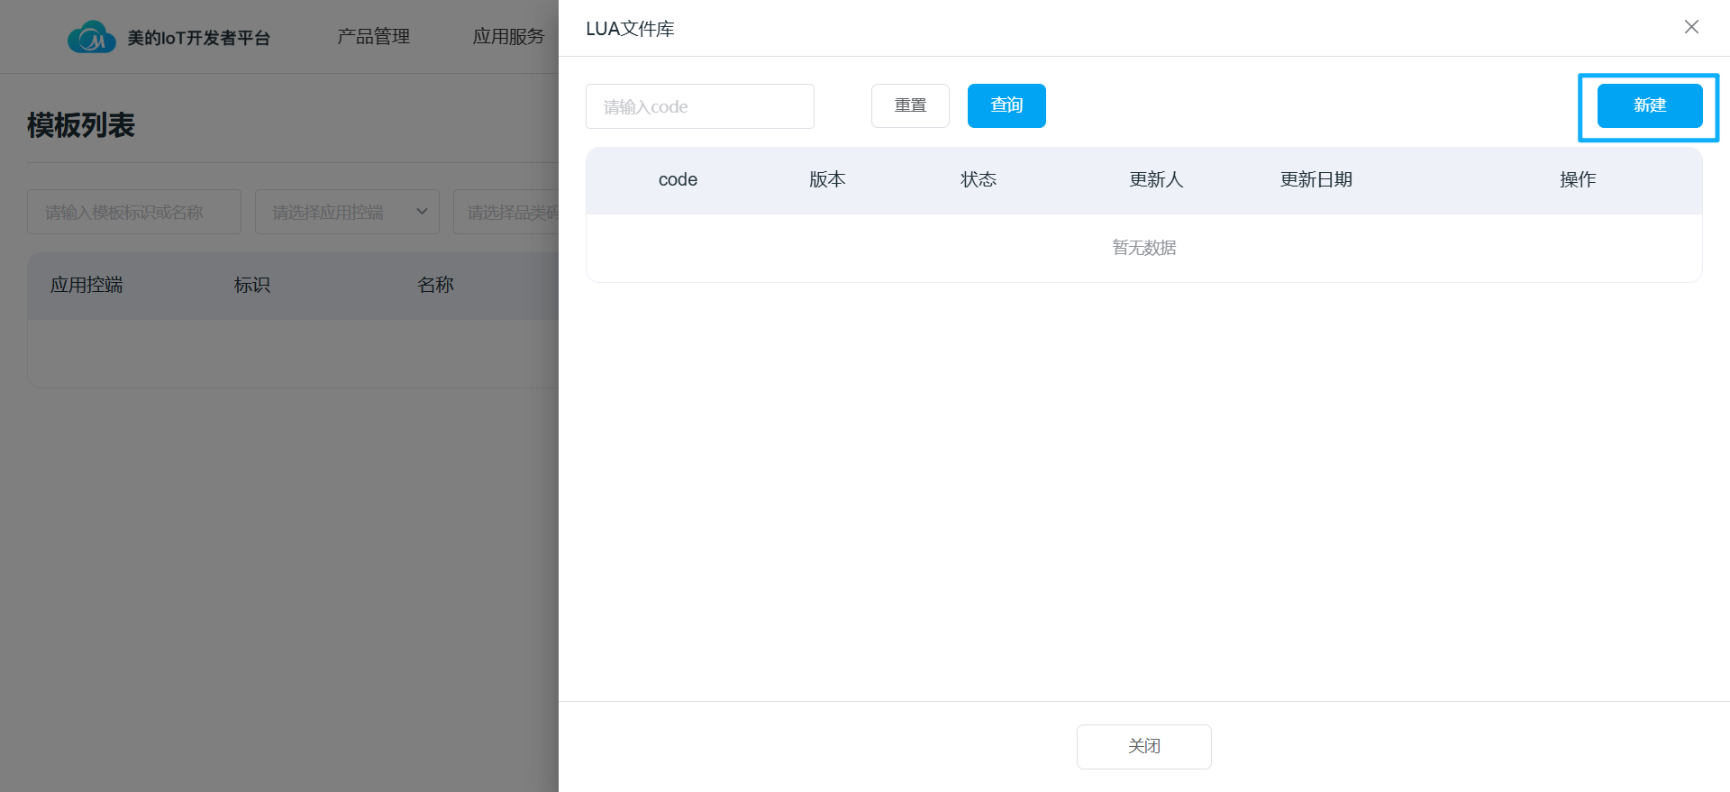The image size is (1730, 792).
Task: Click 新建 to create a LUA file
Action: (1649, 105)
